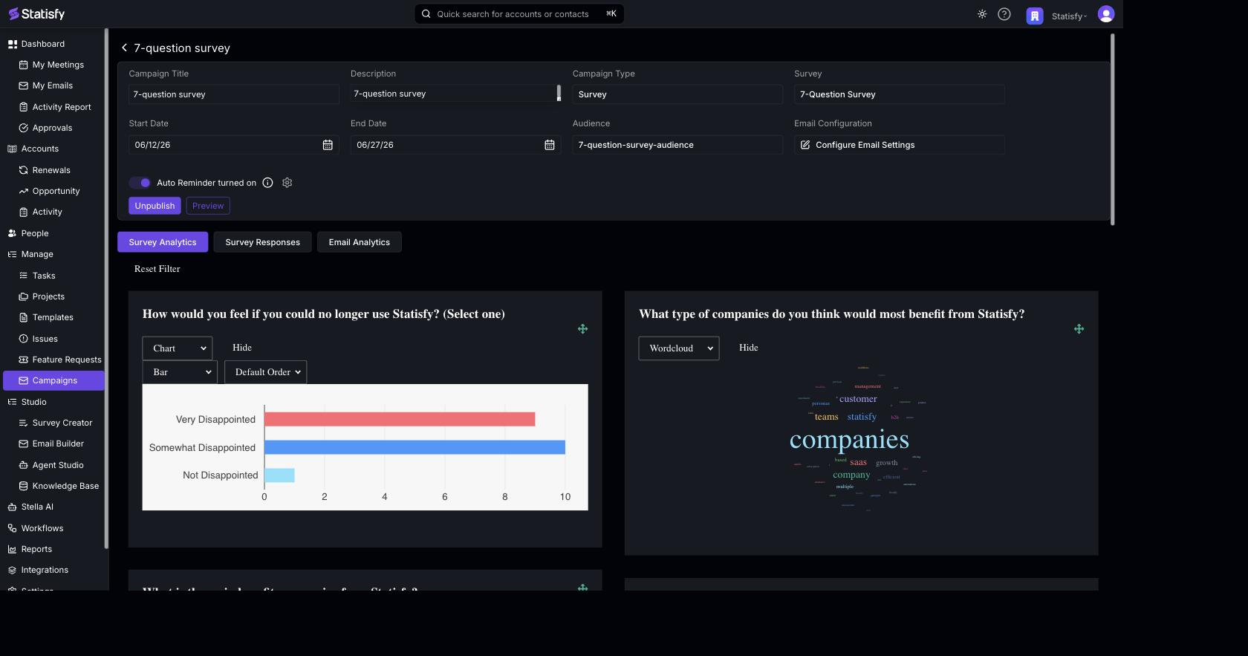
Task: Click Very Disappointed red bar
Action: pyautogui.click(x=400, y=419)
